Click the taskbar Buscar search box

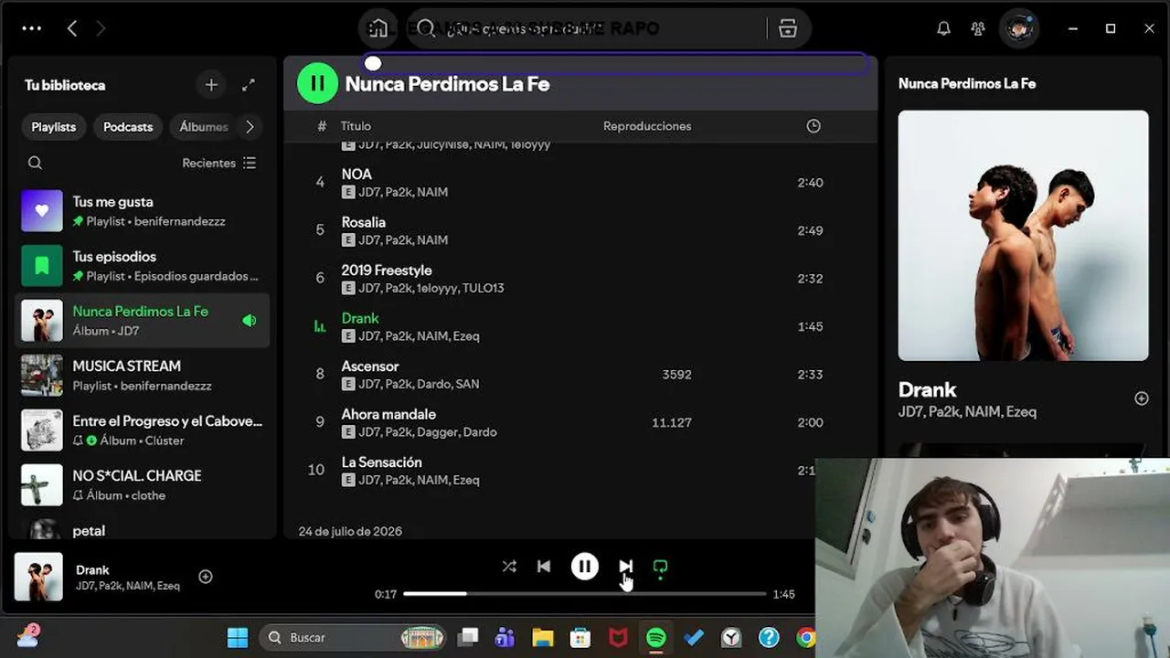[x=354, y=638]
